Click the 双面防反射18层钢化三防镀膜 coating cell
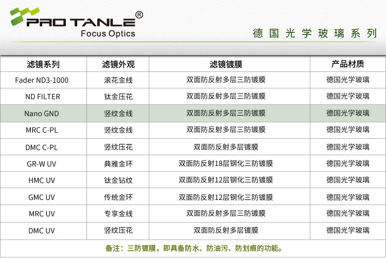This screenshot has width=386, height=258. tap(225, 163)
